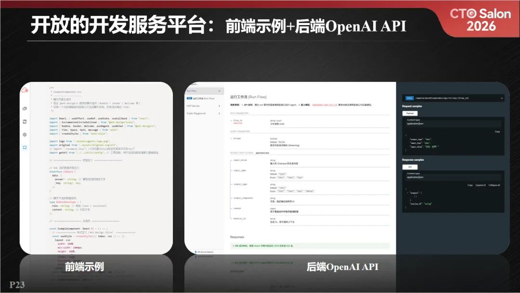Copy the request sample JSON

(497, 131)
